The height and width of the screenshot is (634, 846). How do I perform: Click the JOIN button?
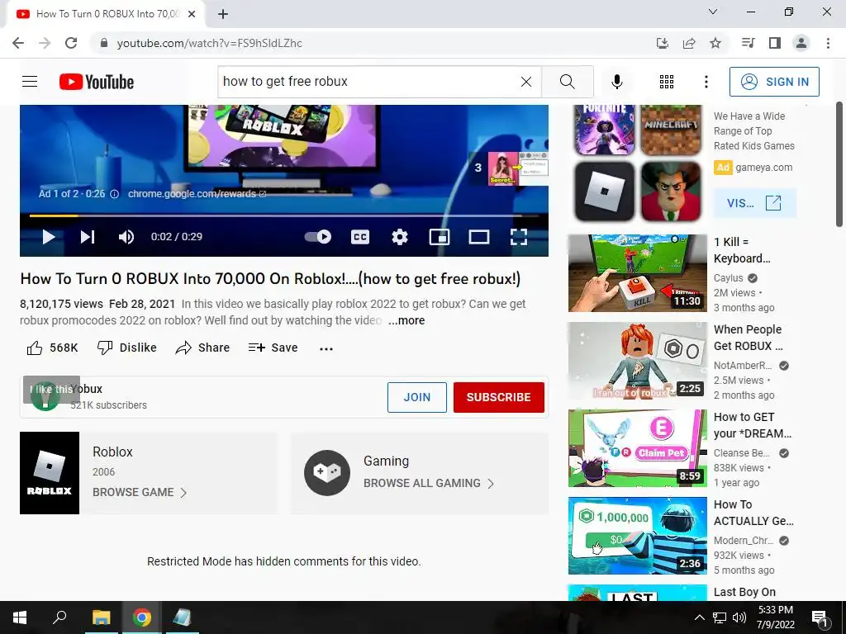click(417, 397)
